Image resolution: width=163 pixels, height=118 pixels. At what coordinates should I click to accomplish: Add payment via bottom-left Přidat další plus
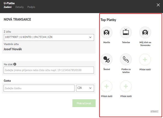106,86
